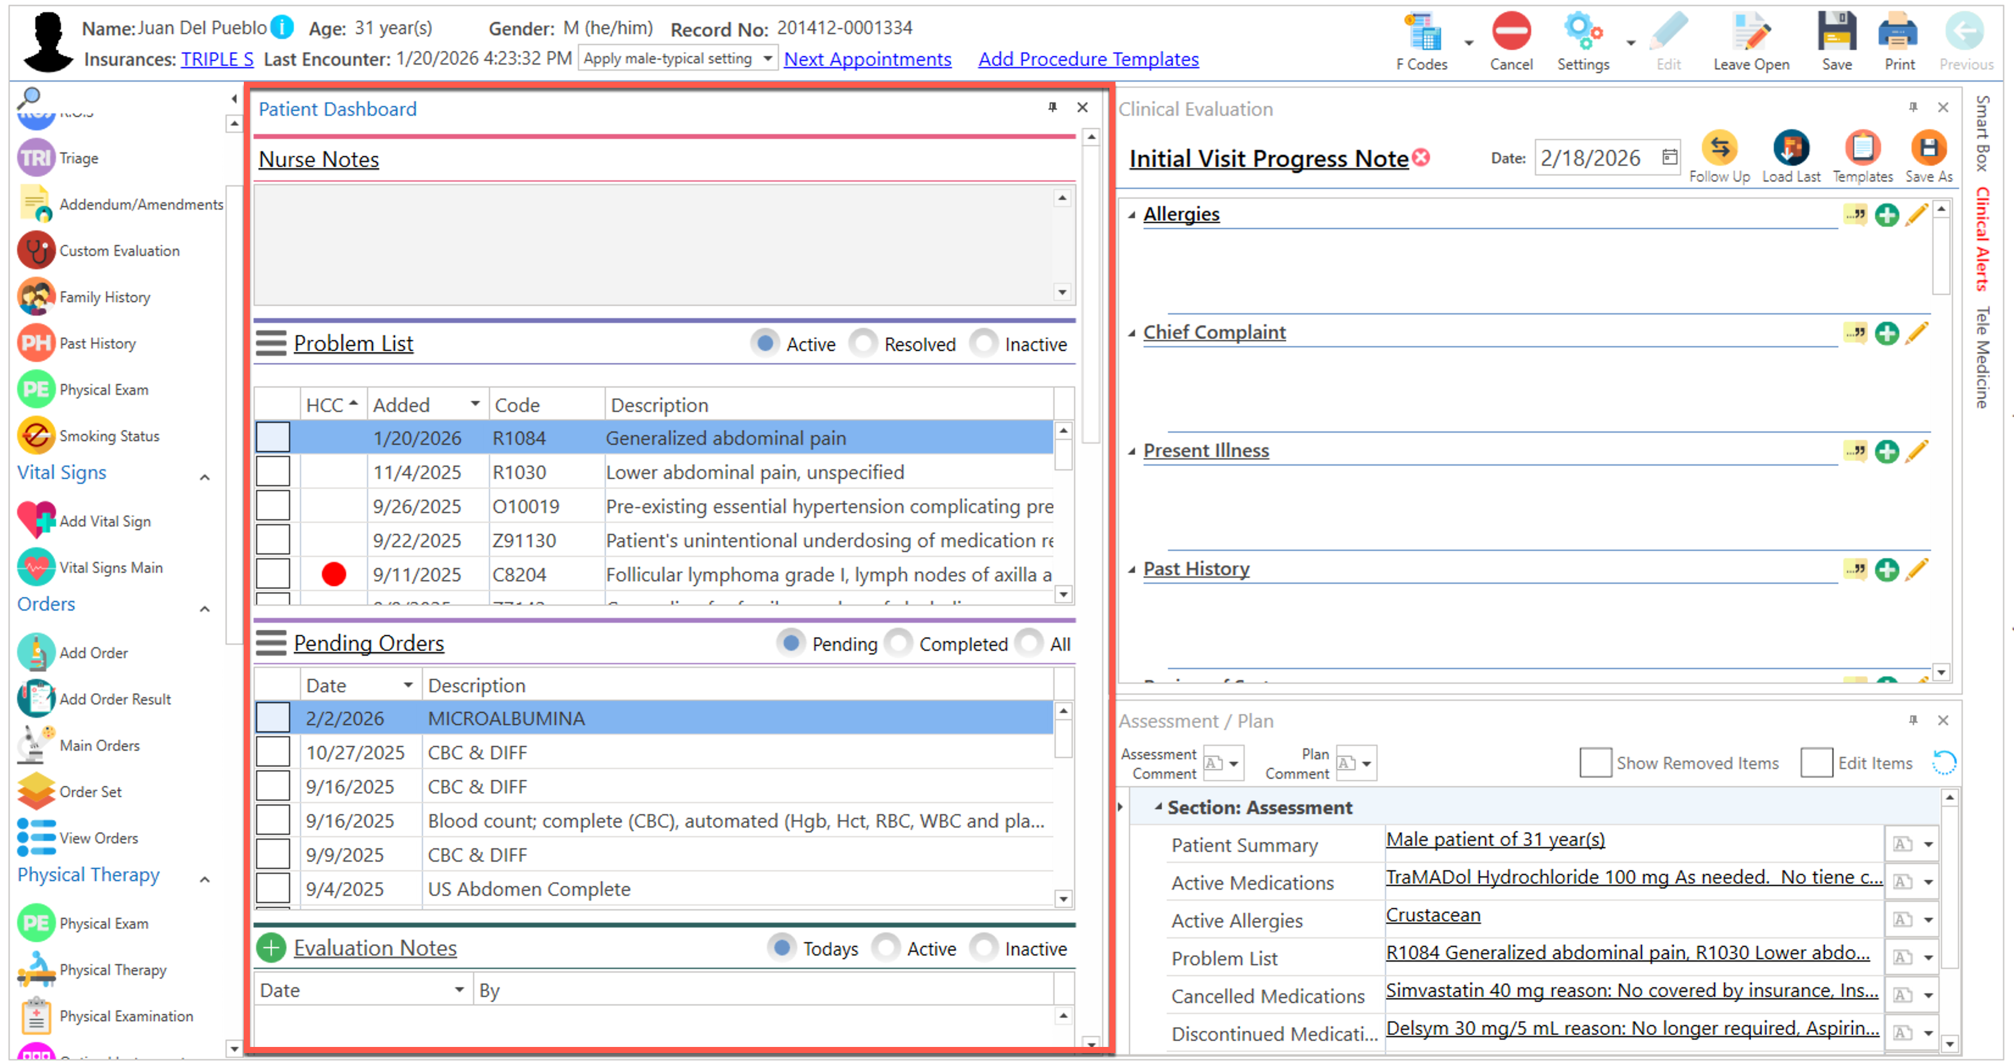Open Smoking Status from sidebar
This screenshot has width=2014, height=1064.
tap(36, 436)
